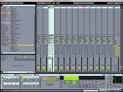Deactivate track 5 with its activator button

pos(61,68)
